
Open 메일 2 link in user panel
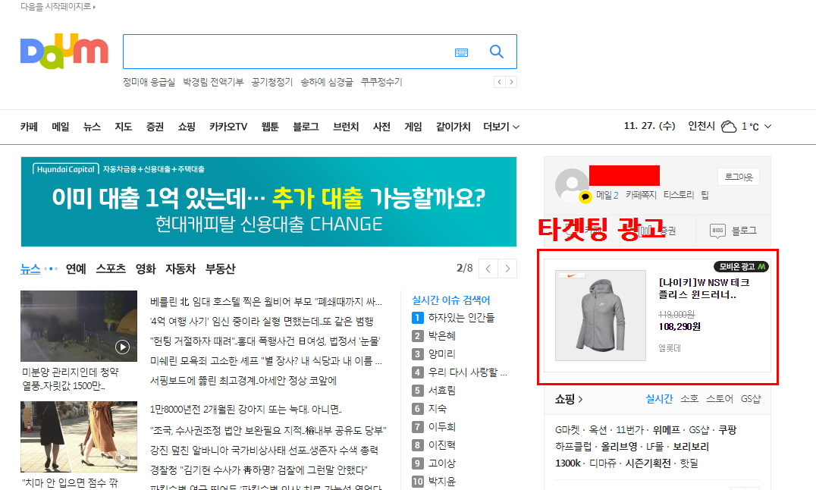click(607, 195)
